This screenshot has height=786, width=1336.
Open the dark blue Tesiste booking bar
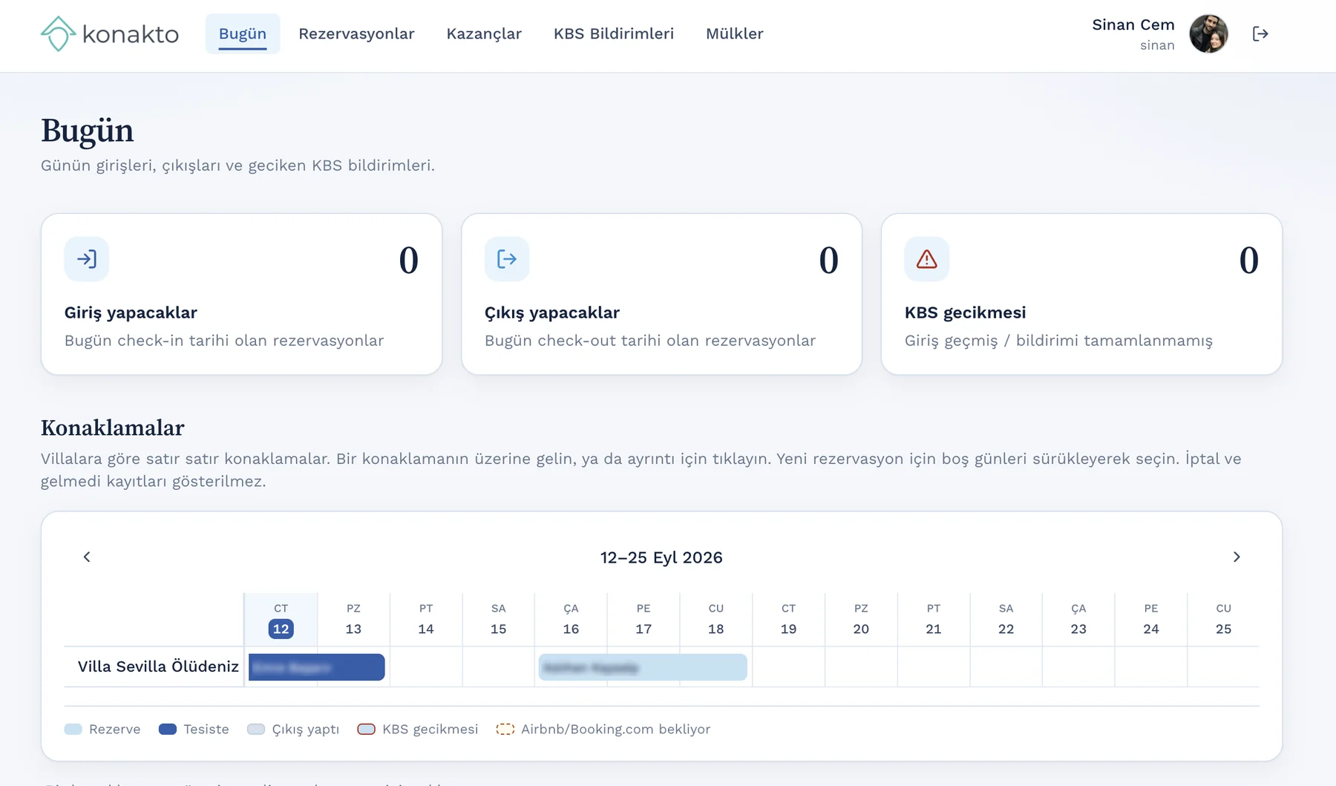point(316,667)
